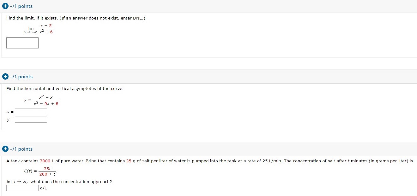Click "-/1 points" on the asymptotes question
The width and height of the screenshot is (417, 196).
point(21,76)
